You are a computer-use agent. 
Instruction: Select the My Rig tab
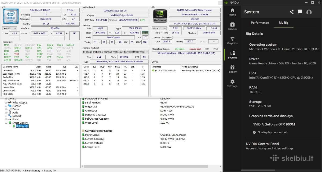tap(284, 23)
